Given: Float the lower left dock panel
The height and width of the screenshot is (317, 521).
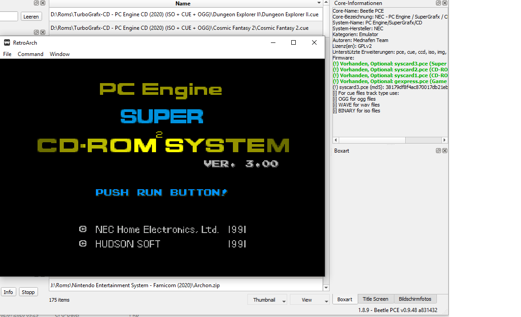Looking at the screenshot, I should click(36, 32).
